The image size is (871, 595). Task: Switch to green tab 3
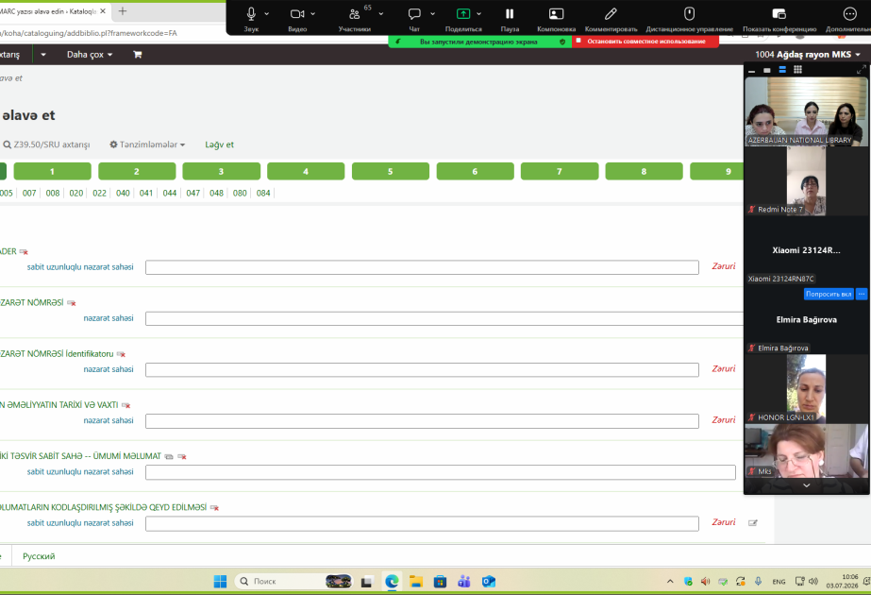tap(221, 171)
